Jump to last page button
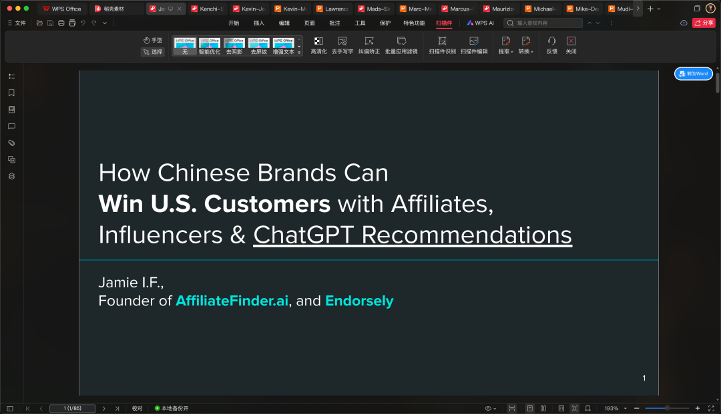 117,408
